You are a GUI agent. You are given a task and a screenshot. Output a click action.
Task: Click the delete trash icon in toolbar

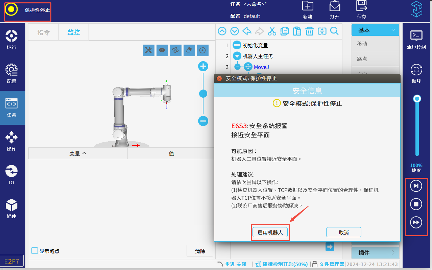pyautogui.click(x=309, y=31)
